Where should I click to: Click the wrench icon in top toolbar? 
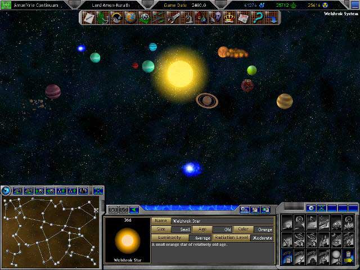tap(174, 18)
